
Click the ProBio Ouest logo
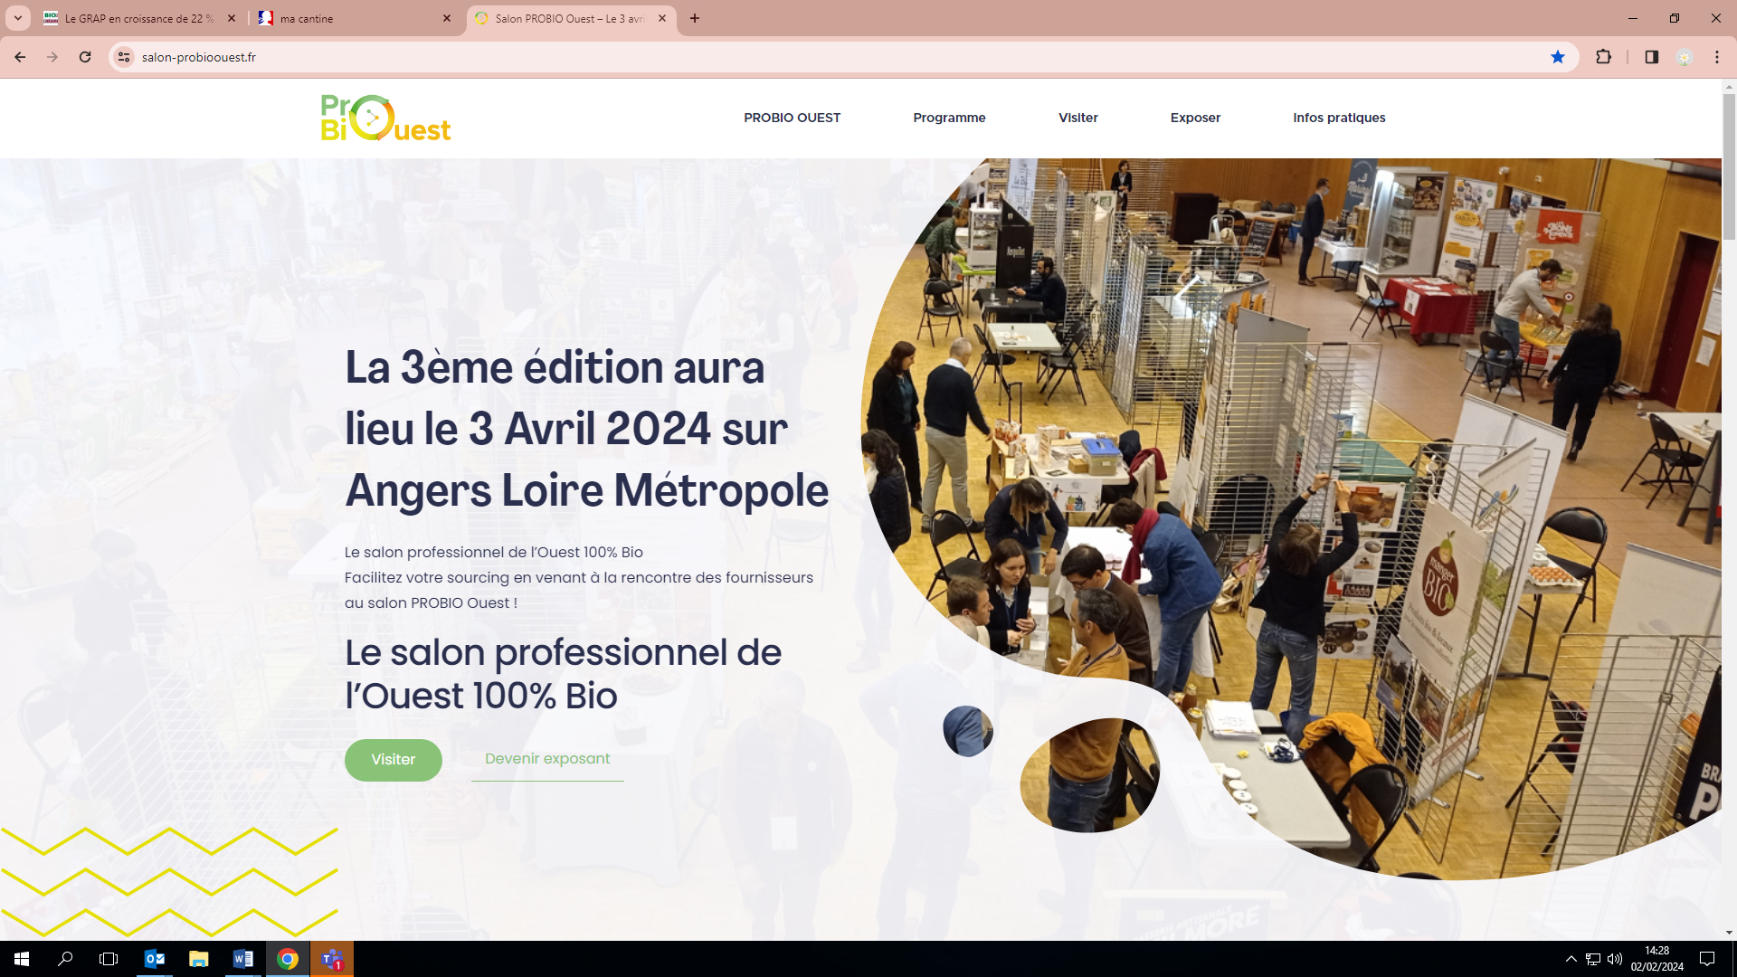coord(385,119)
